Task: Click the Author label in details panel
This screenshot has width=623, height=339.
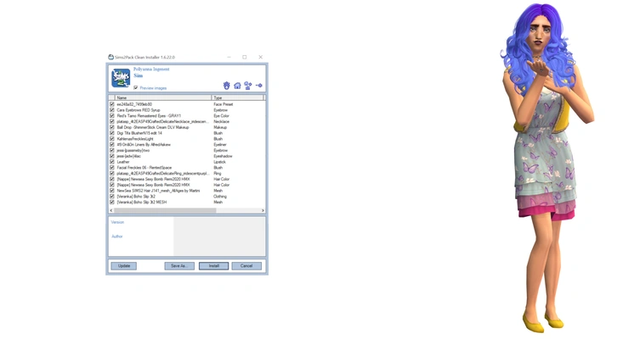Action: point(116,236)
